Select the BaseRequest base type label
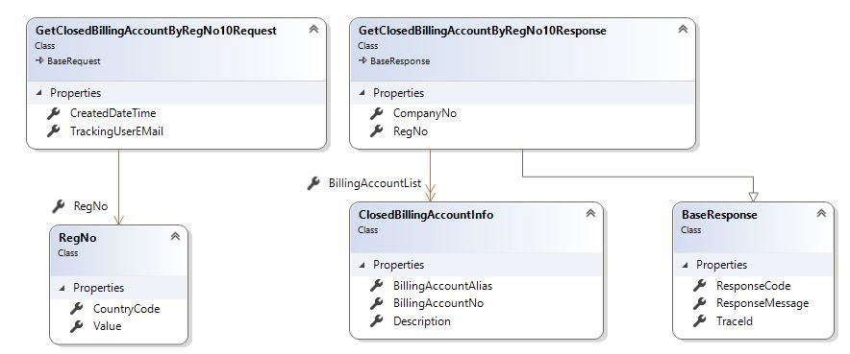 74,61
